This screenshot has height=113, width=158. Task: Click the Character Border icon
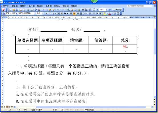[58, 13]
